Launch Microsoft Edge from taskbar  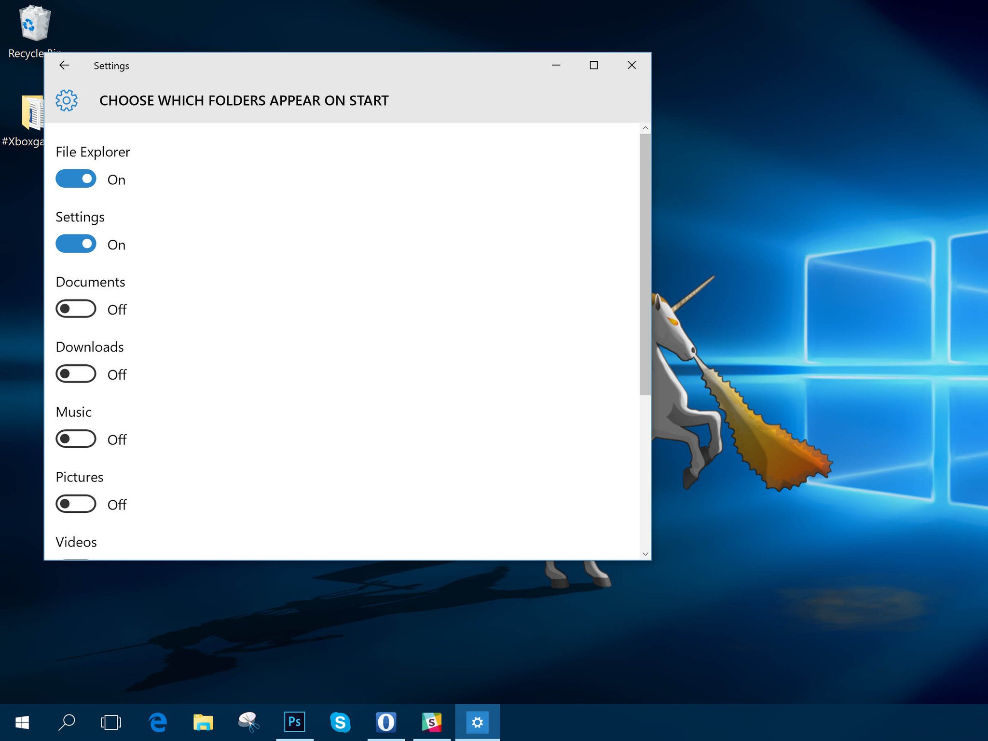pos(158,722)
